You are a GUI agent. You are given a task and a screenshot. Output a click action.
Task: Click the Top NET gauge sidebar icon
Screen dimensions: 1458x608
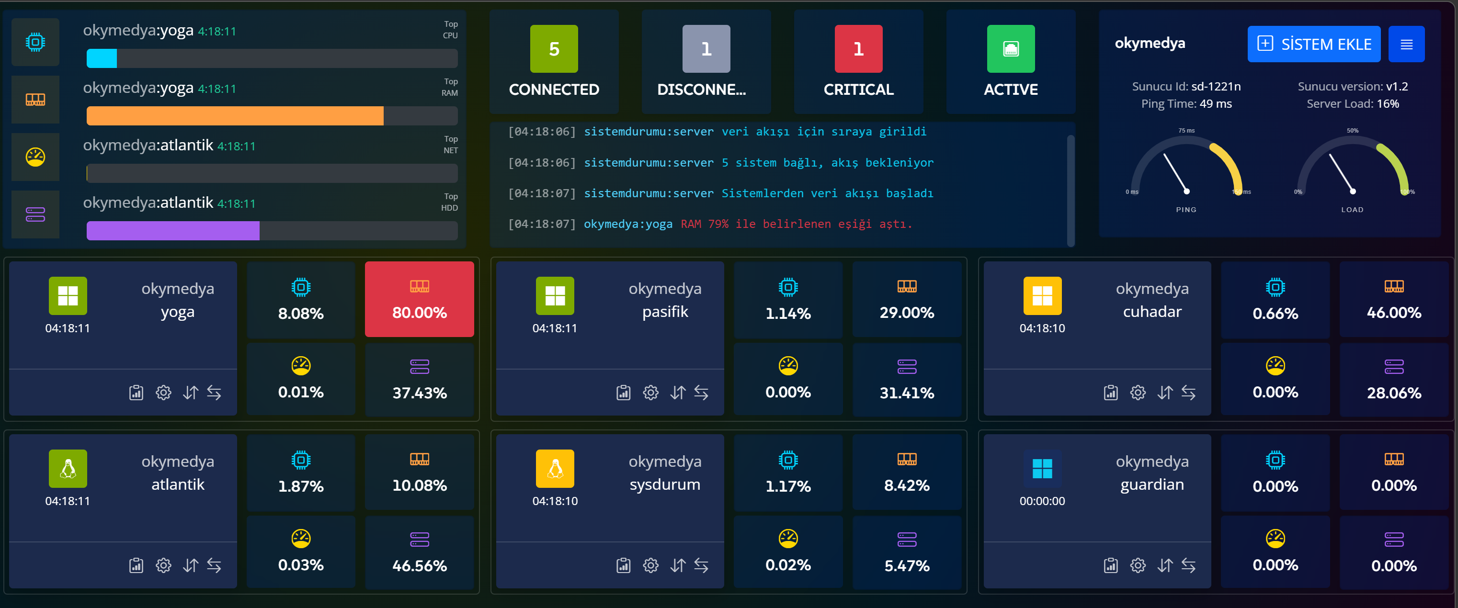(35, 157)
